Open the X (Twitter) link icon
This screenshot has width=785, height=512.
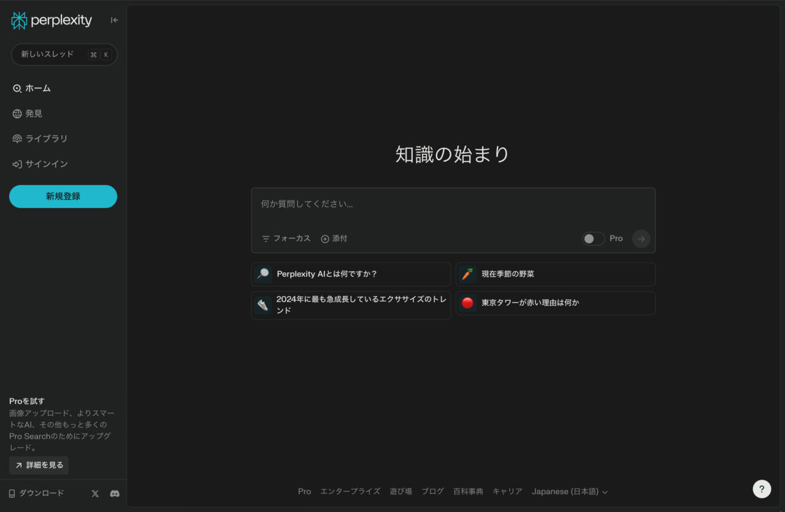[x=95, y=493]
